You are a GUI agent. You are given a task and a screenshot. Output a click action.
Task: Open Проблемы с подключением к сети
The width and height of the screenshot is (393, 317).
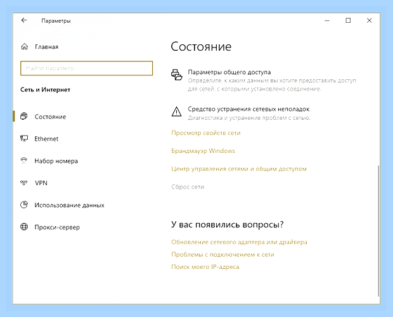coord(223,255)
